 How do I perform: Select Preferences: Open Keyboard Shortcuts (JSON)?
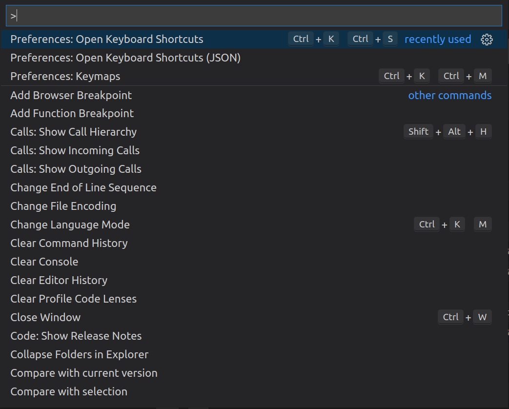click(125, 58)
